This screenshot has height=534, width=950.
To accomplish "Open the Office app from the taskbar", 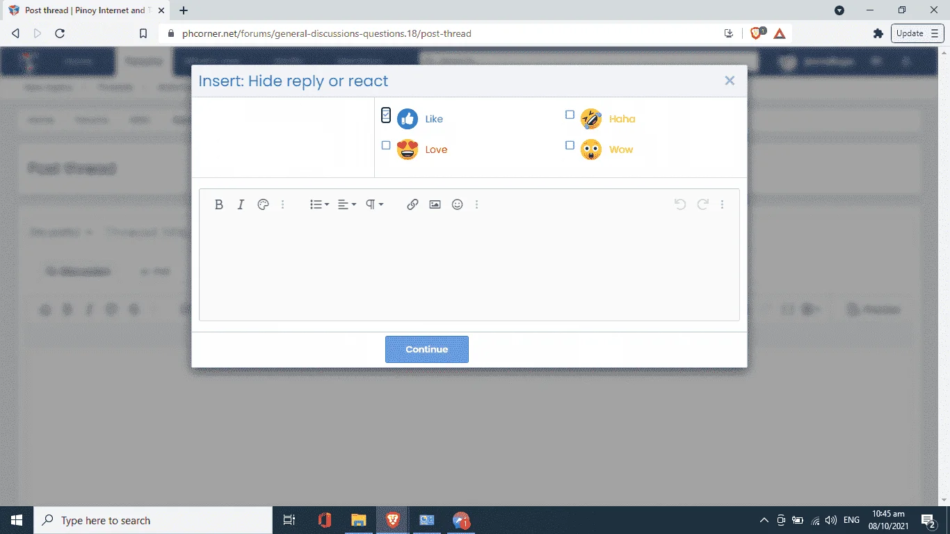I will (x=324, y=520).
